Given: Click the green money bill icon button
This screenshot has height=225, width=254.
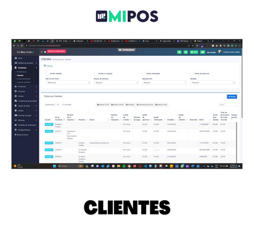Looking at the screenshot, I should click(203, 52).
